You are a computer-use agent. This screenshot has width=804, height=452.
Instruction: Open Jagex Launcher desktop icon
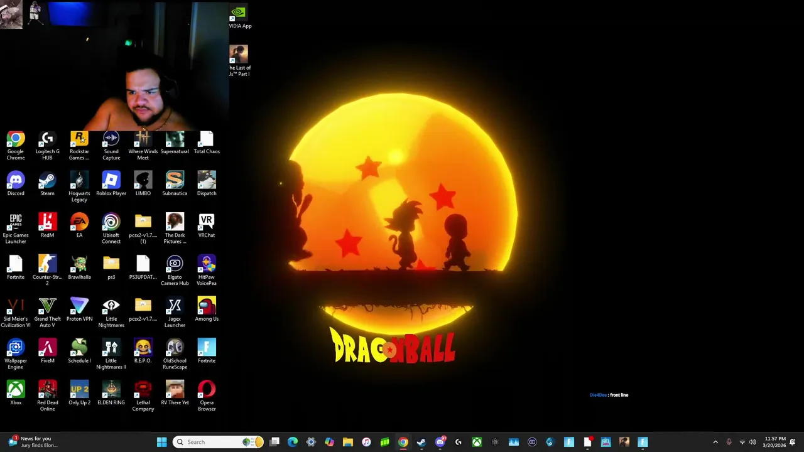point(175,313)
